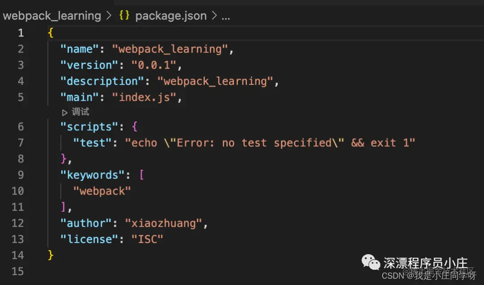
Task: Click the "webpack_learning" value on line 2
Action: 170,49
